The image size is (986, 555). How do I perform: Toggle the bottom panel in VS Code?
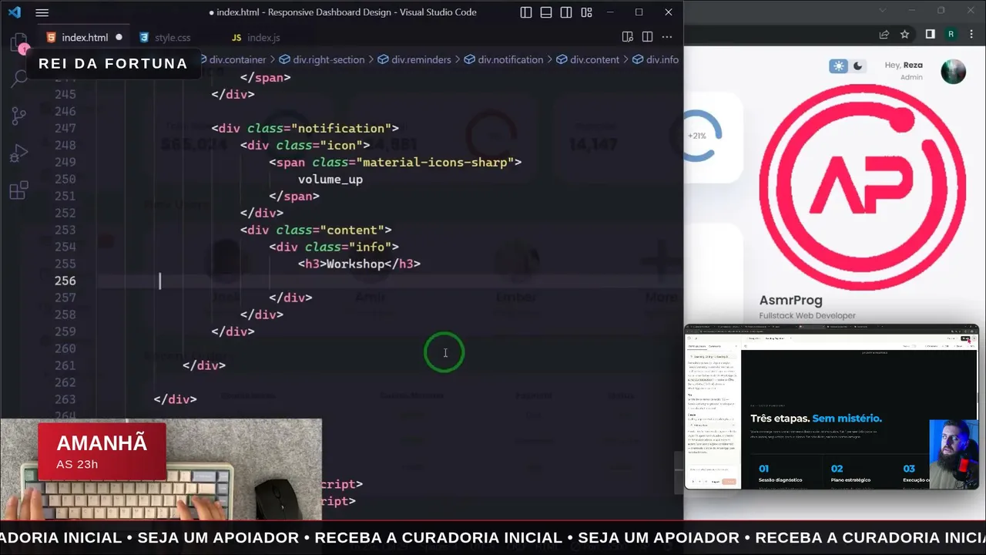pyautogui.click(x=546, y=12)
